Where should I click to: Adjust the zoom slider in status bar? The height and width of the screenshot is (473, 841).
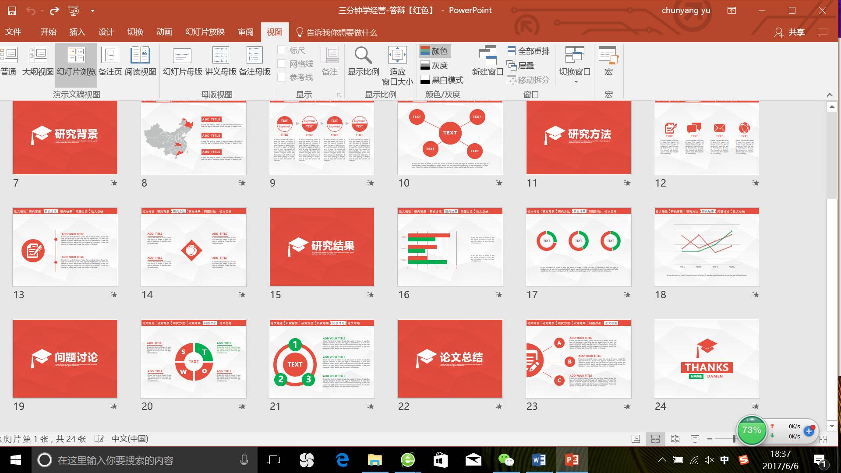734,438
